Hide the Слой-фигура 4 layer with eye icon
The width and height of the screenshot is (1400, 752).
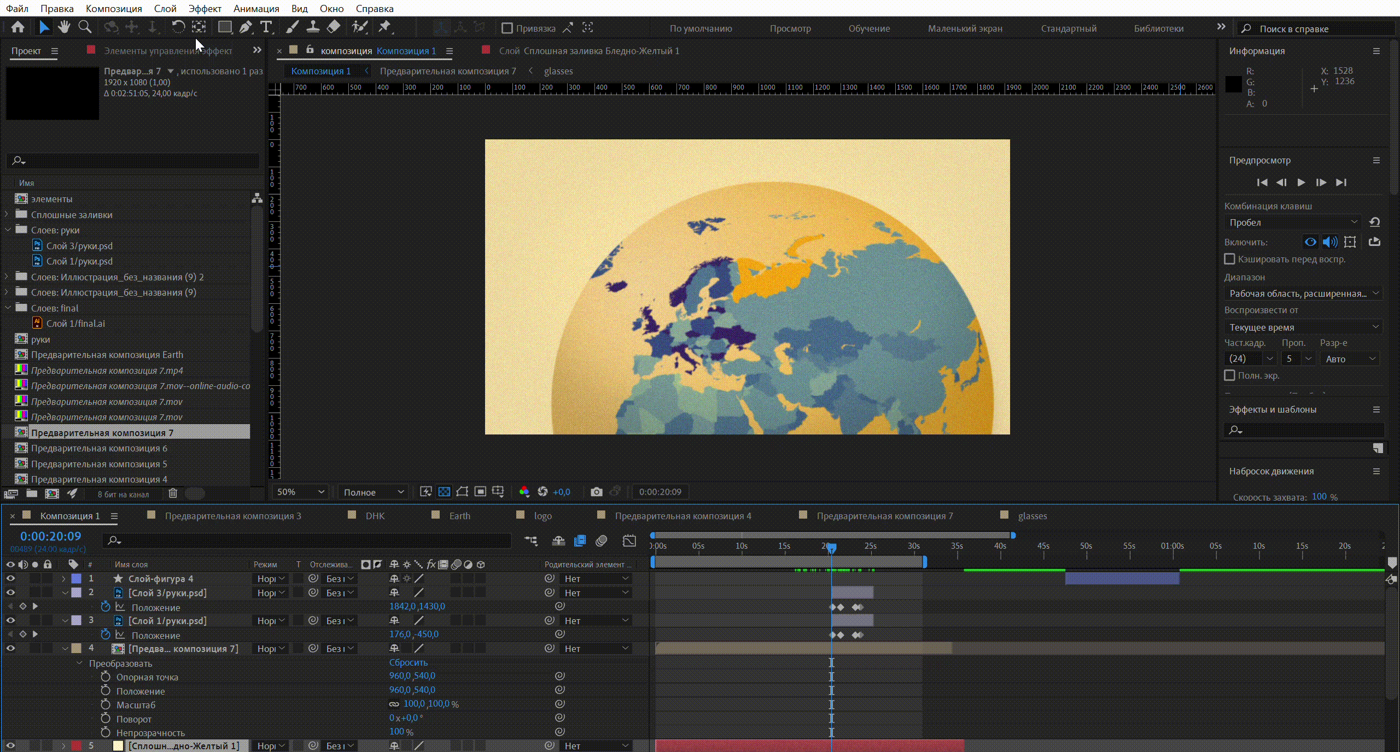tap(10, 578)
